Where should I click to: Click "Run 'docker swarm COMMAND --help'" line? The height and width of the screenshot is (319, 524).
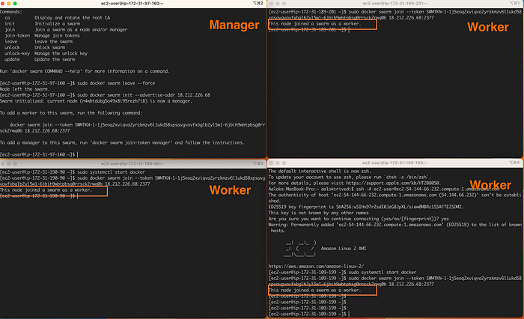click(x=85, y=71)
